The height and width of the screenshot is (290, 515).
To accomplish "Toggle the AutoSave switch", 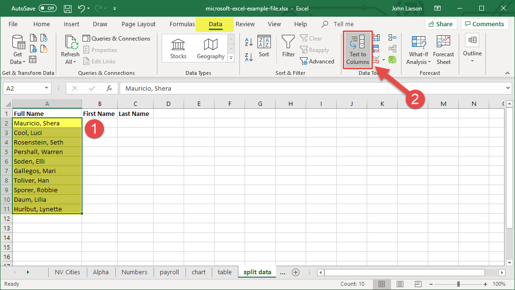I will pos(47,9).
